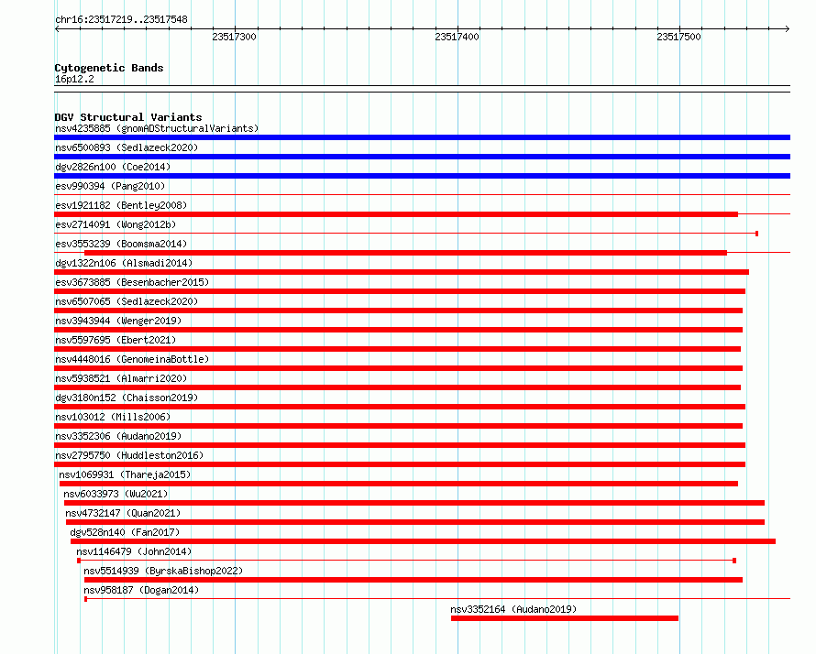Click the 16p12.2 band label
The height and width of the screenshot is (654, 816).
point(74,80)
